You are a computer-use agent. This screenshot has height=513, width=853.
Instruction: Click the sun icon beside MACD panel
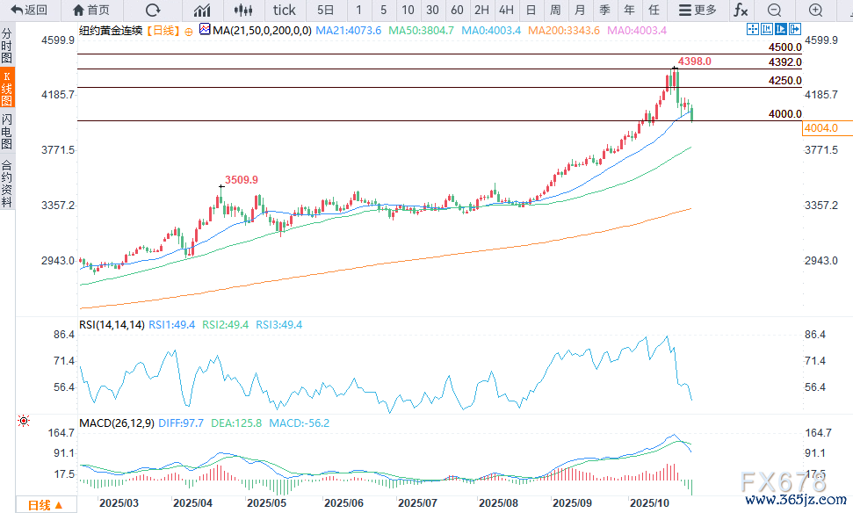pyautogui.click(x=25, y=423)
